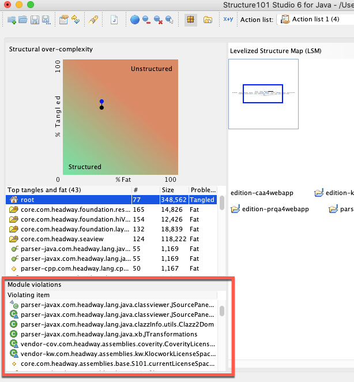Click folder icon of core.com.headway.seaview
The image size is (354, 382).
14,239
